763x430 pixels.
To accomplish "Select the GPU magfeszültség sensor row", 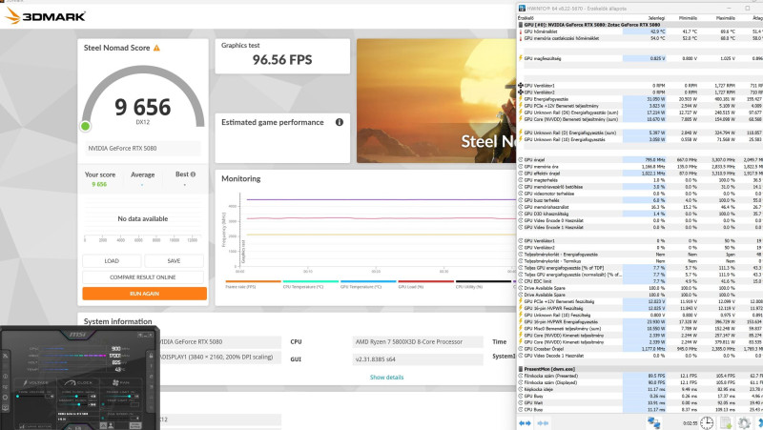I will click(639, 58).
